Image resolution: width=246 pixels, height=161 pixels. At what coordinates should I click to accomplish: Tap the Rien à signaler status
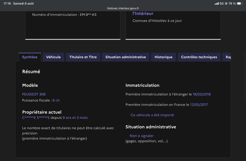(142, 136)
